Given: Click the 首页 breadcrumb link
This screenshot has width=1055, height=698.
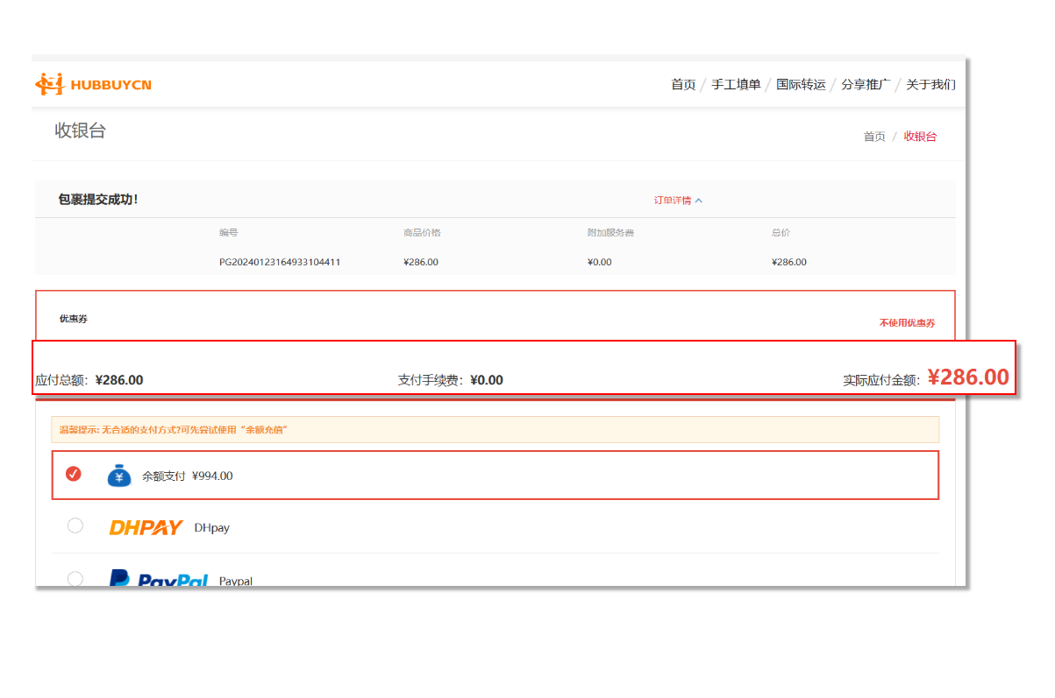Looking at the screenshot, I should point(874,137).
